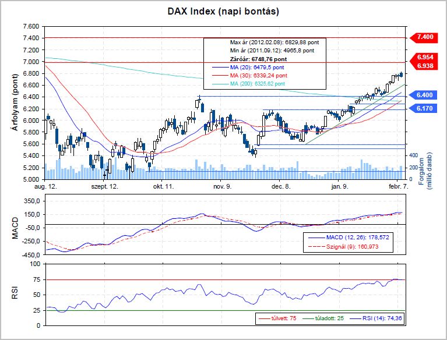Click 'okt. 11.' date axis label

(x=163, y=186)
